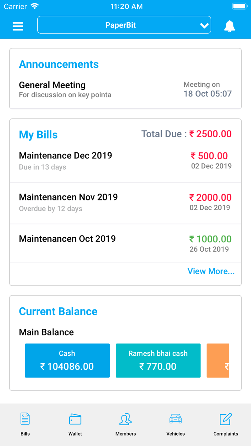Tap View More in My Bills
Image resolution: width=251 pixels, height=446 pixels.
(211, 271)
